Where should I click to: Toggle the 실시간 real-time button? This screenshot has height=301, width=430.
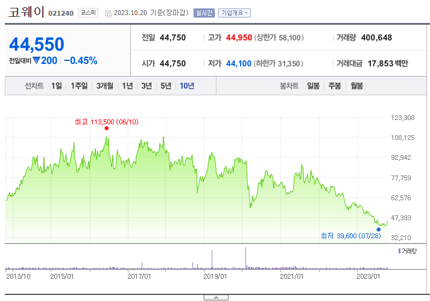204,13
